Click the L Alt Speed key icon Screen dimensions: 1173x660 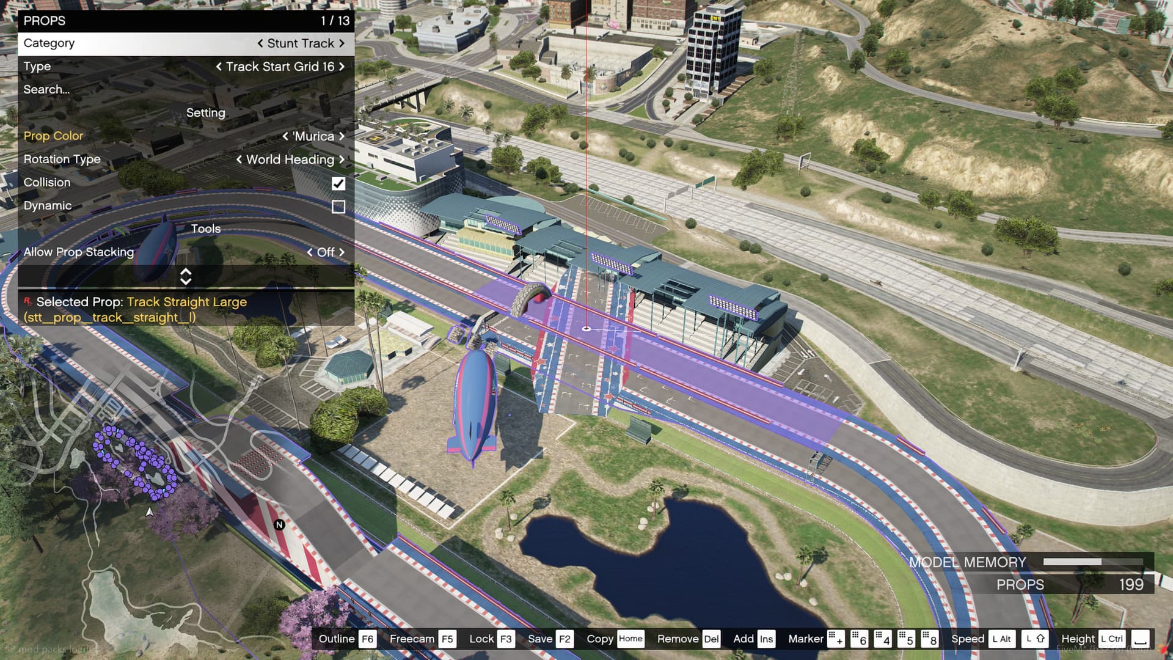click(1001, 639)
